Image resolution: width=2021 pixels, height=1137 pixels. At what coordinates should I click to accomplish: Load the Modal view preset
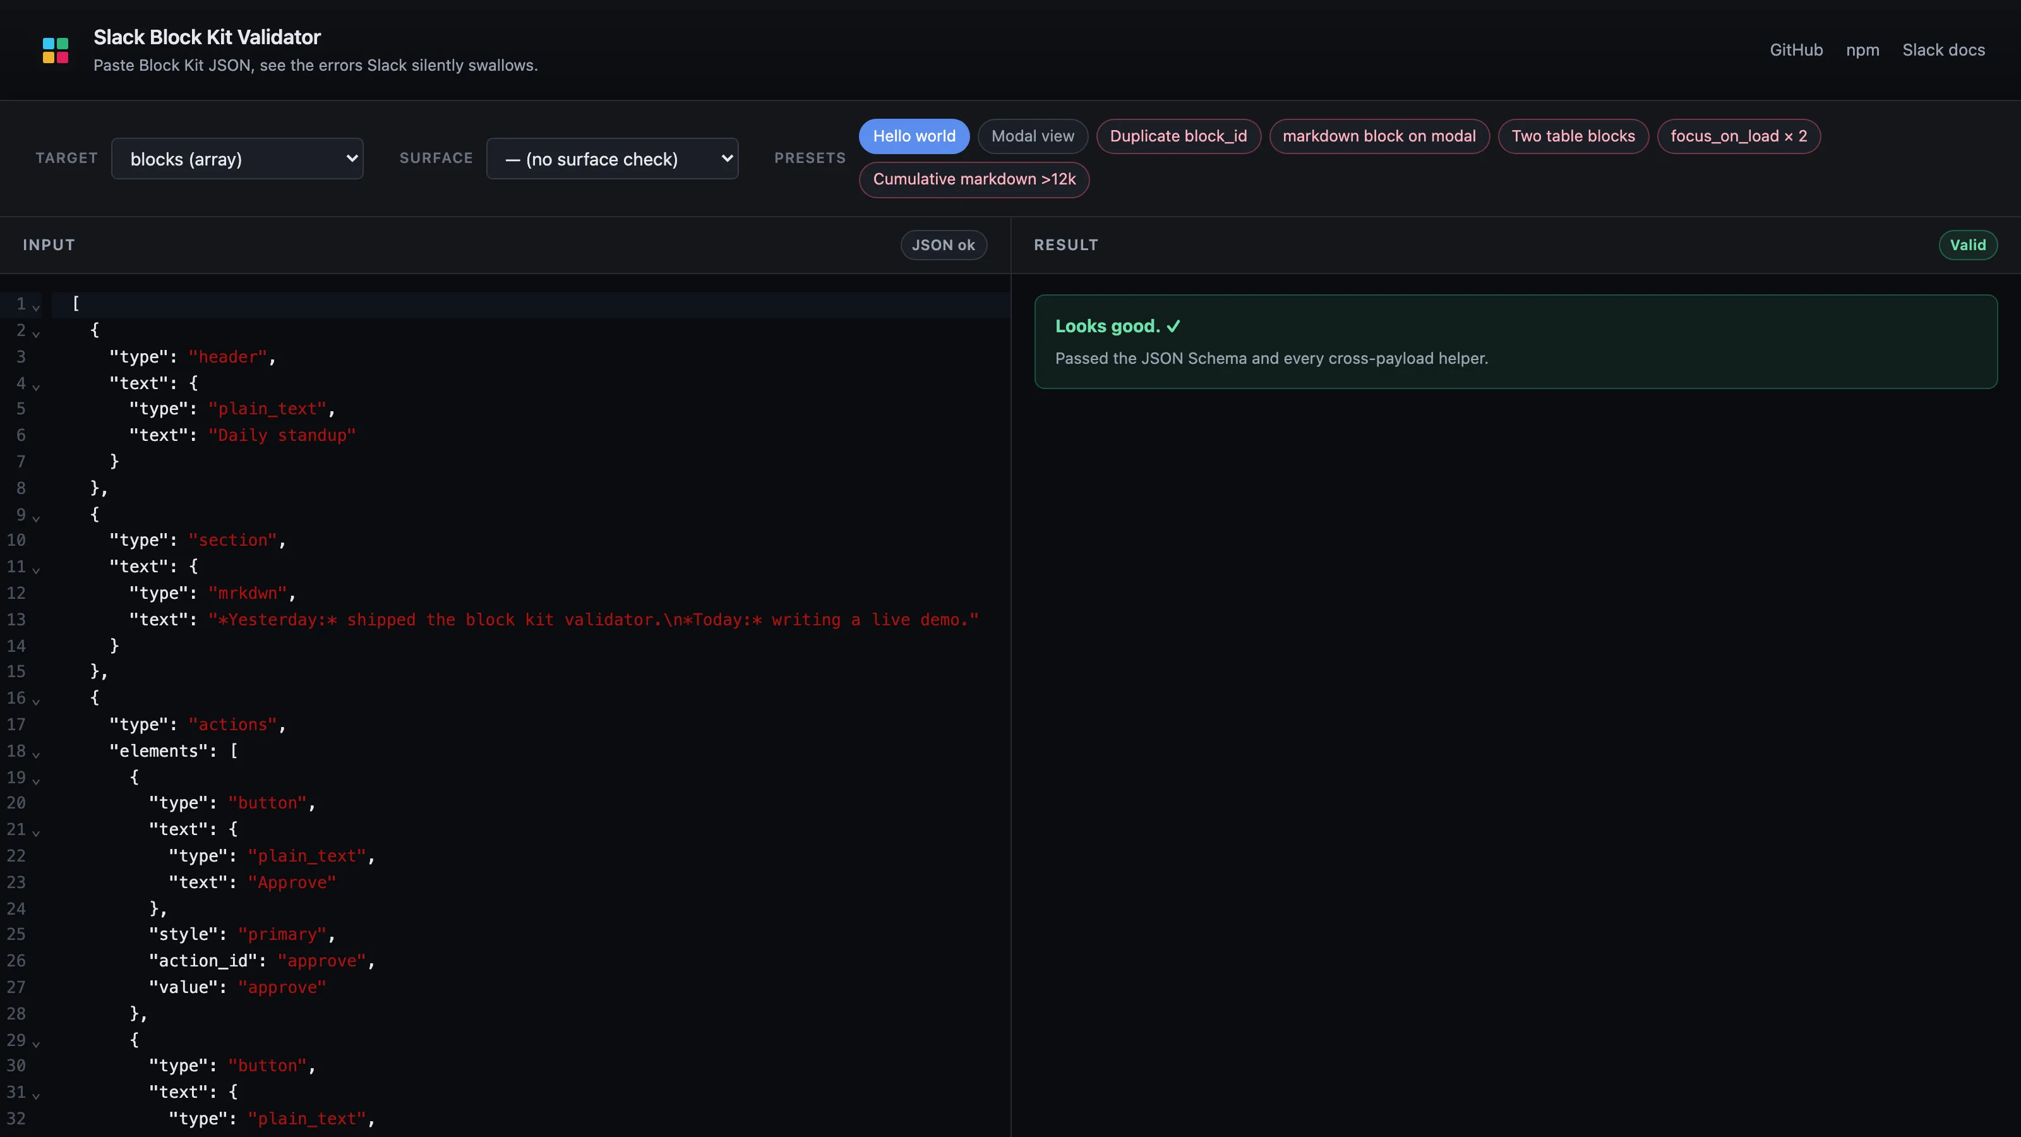coord(1033,136)
